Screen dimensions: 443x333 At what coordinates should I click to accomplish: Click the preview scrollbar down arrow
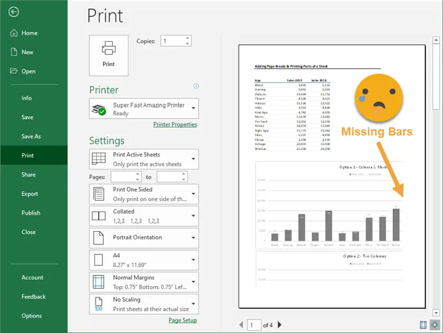pyautogui.click(x=436, y=313)
